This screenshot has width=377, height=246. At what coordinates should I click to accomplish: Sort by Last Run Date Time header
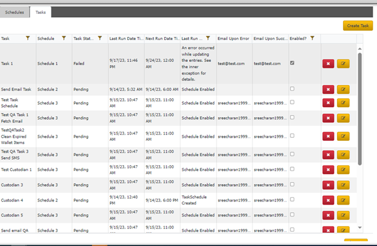[x=126, y=38]
